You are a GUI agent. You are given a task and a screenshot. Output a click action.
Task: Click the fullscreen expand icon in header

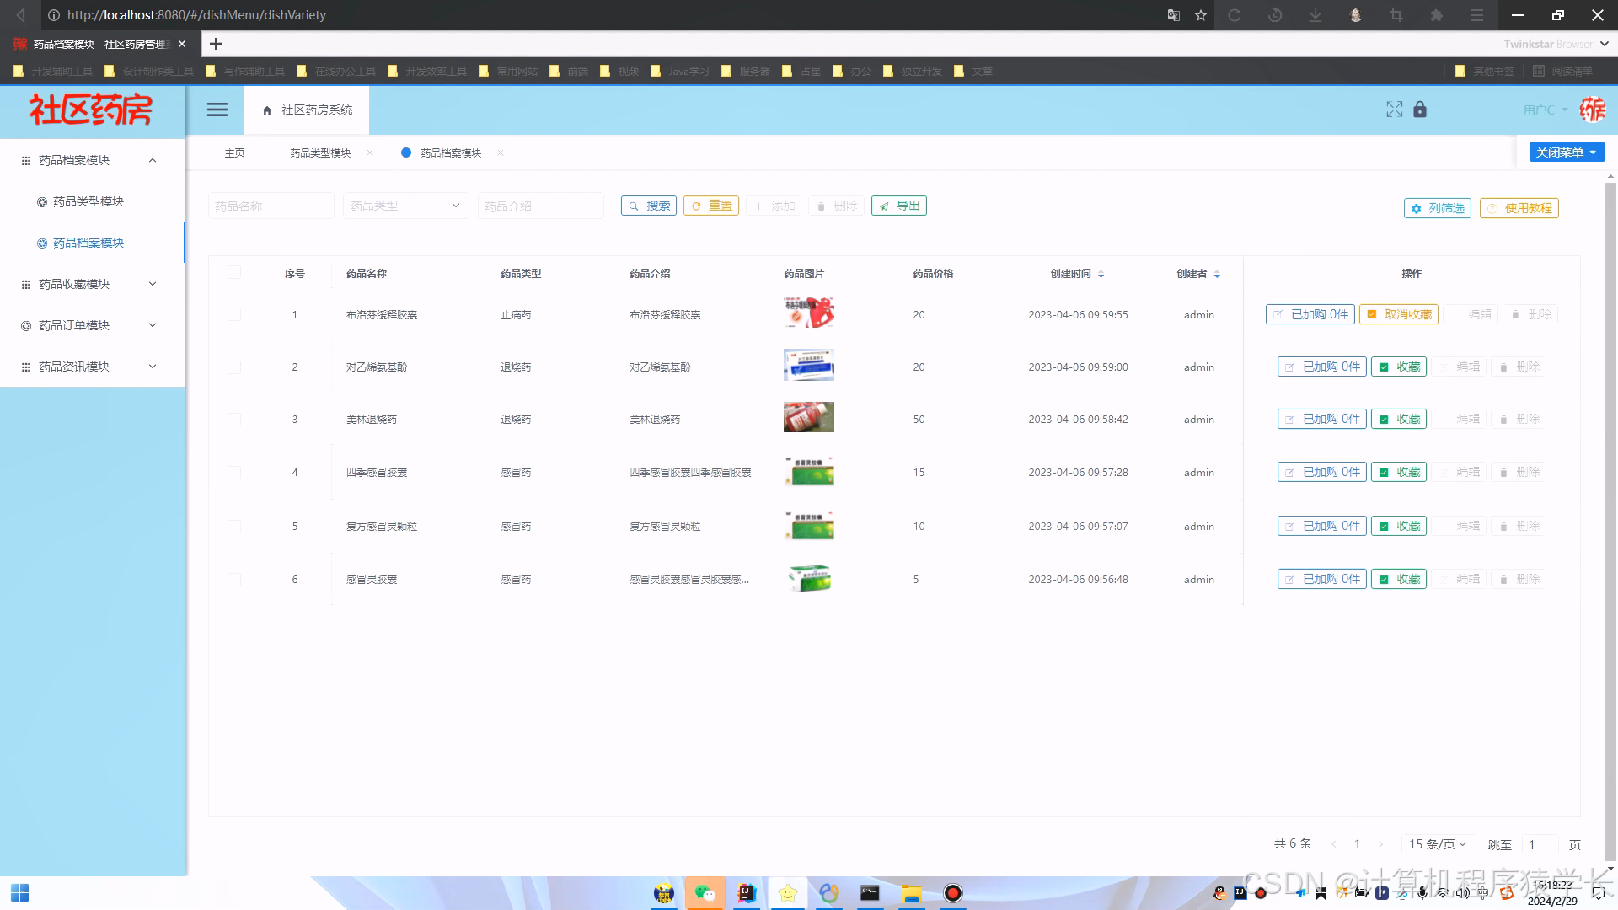pyautogui.click(x=1394, y=110)
